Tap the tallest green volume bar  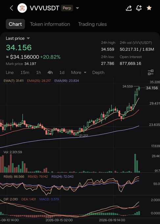tap(135, 163)
